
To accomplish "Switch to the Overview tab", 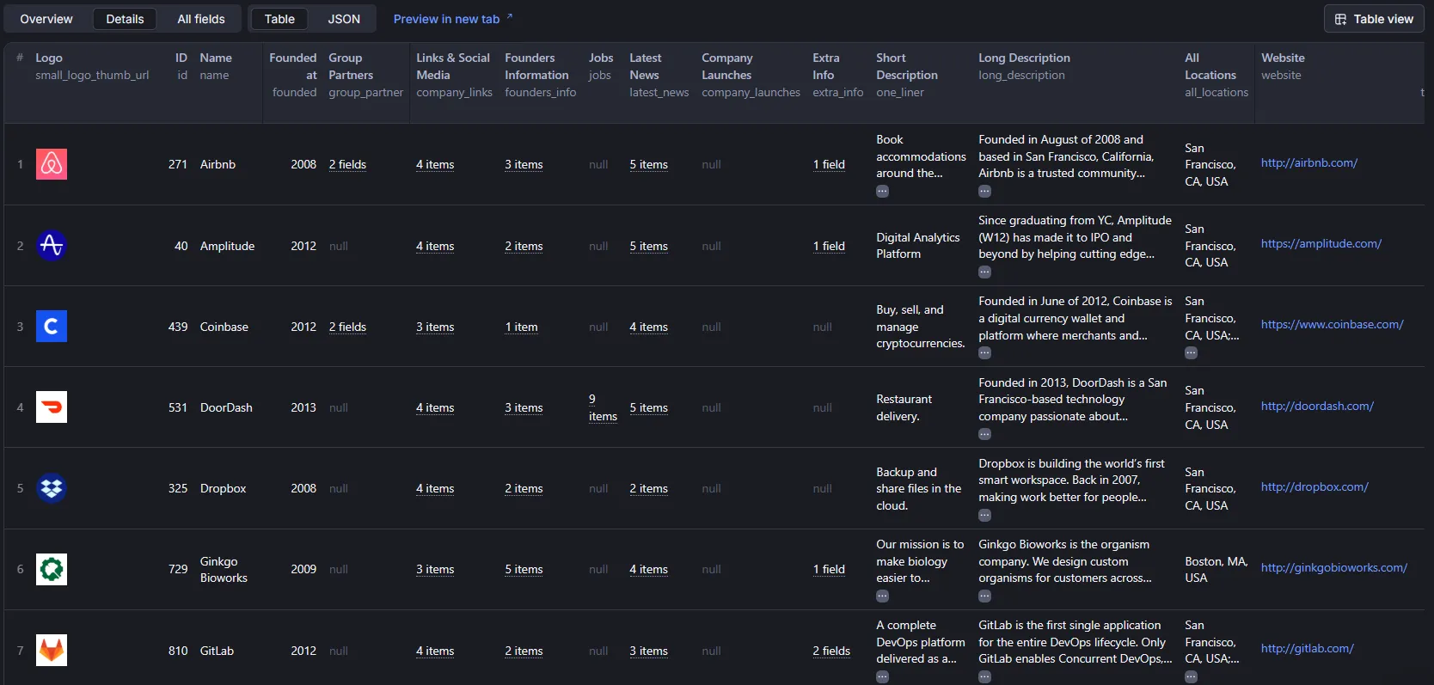I will 46,19.
